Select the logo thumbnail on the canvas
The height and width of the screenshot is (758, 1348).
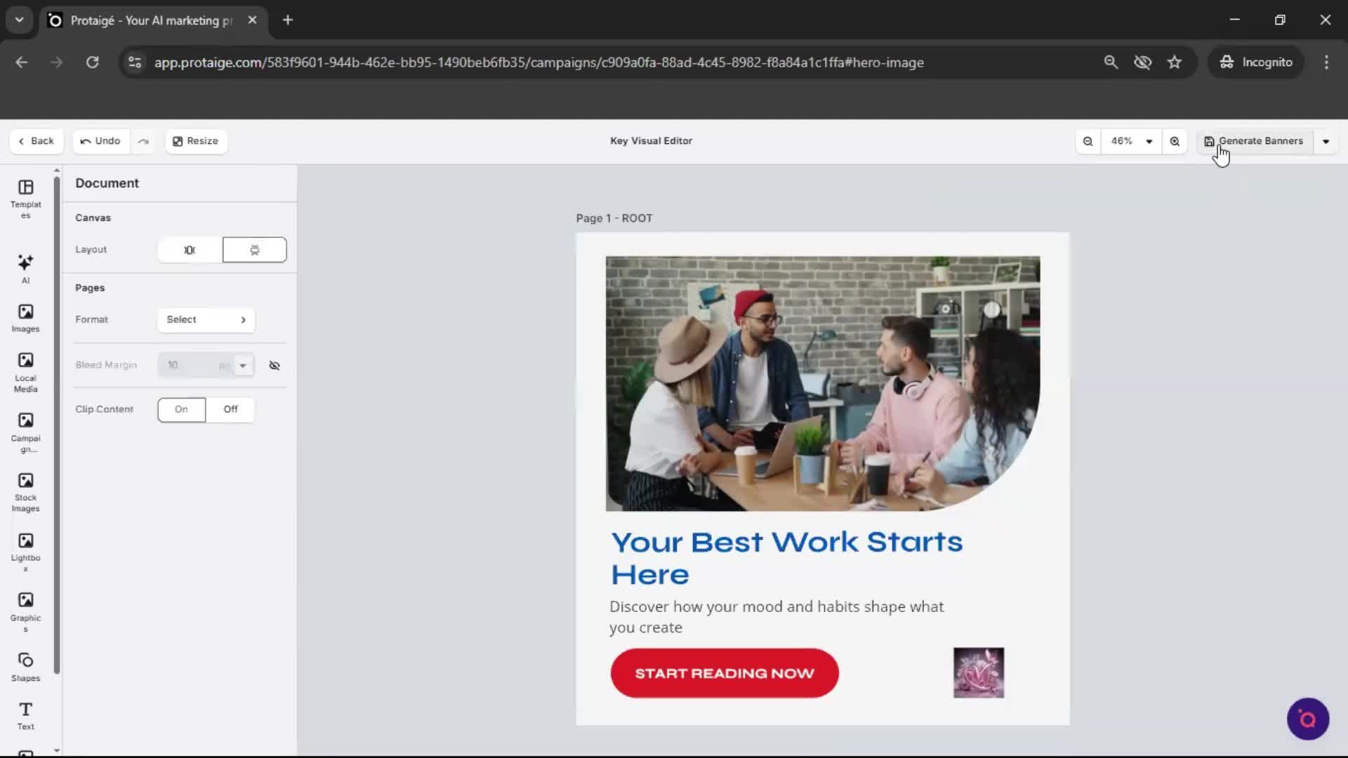tap(978, 672)
